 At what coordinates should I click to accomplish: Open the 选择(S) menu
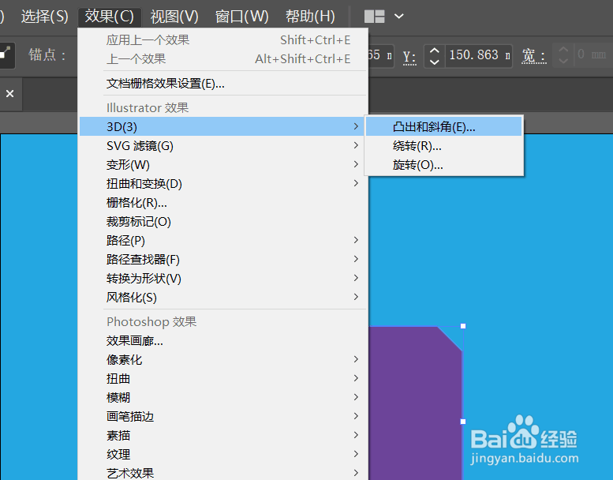(44, 17)
